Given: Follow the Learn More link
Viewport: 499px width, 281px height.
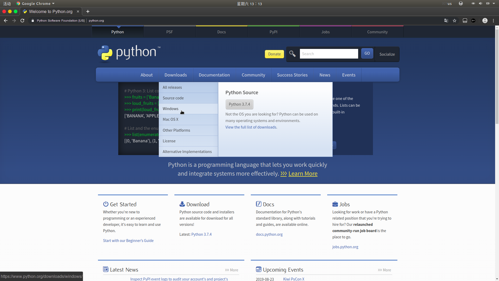Looking at the screenshot, I should pos(303,174).
